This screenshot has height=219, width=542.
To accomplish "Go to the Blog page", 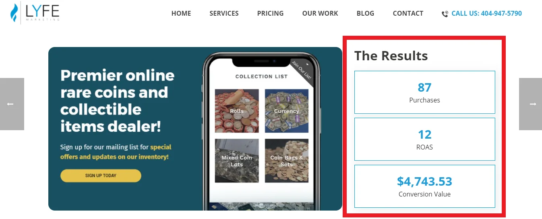I will (365, 13).
